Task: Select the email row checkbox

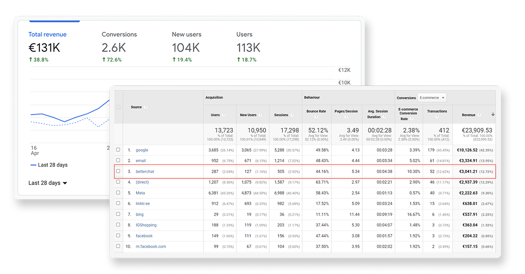Action: pyautogui.click(x=118, y=161)
